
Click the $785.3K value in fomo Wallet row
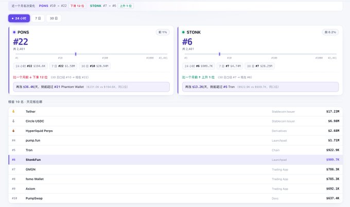click(332, 179)
